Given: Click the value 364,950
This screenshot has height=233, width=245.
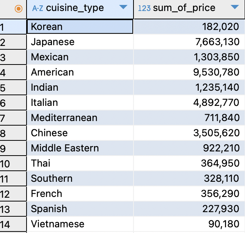Looking at the screenshot, I should point(220,164).
